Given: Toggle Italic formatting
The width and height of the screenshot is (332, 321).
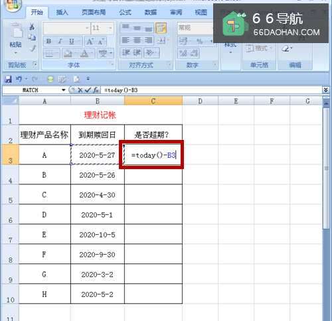Looking at the screenshot, I should tap(60, 42).
